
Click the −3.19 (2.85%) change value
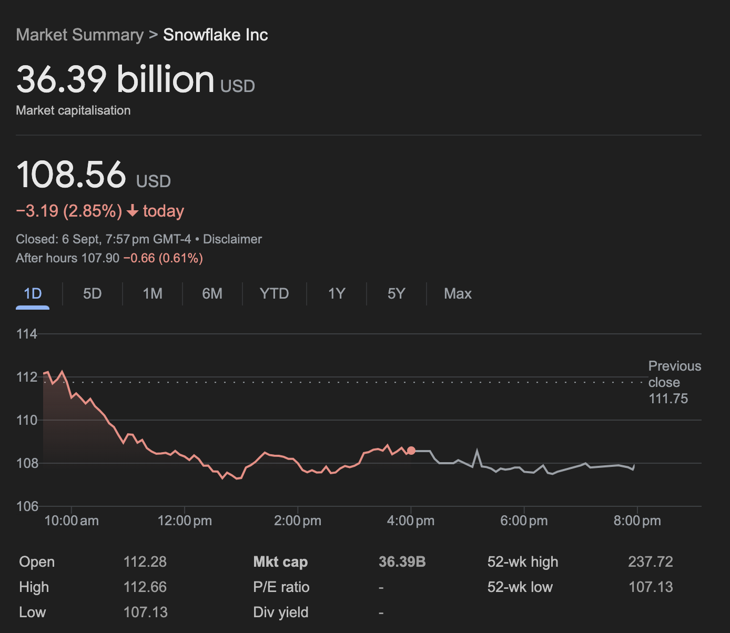click(x=69, y=211)
